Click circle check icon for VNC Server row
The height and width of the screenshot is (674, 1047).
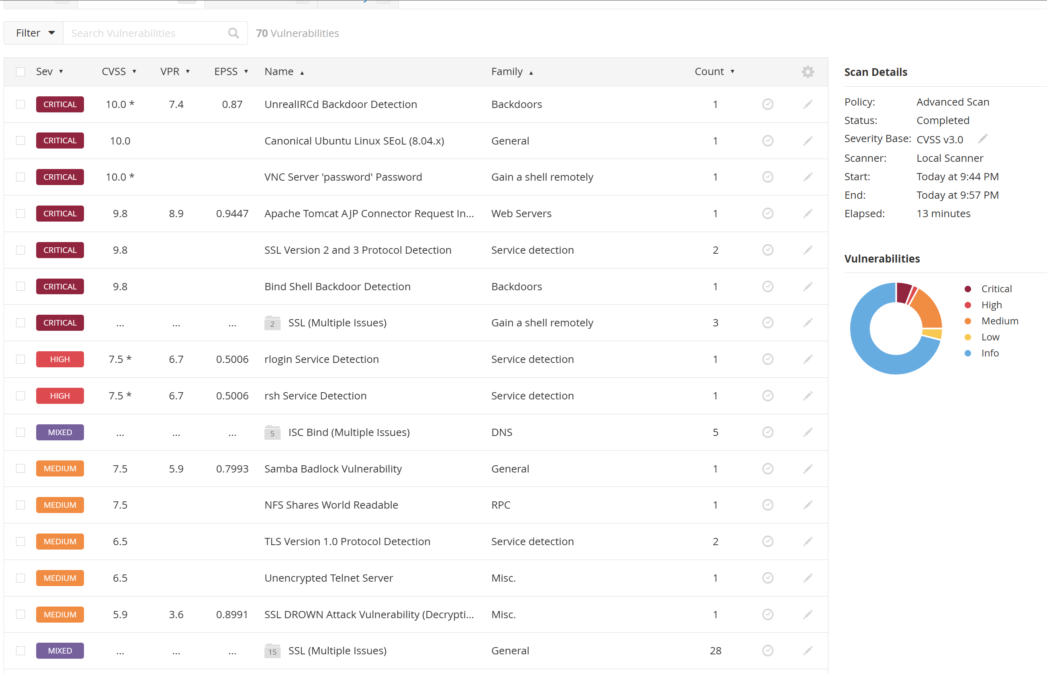tap(767, 177)
